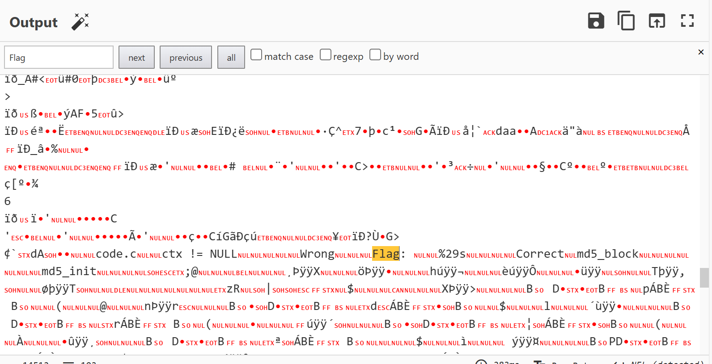Jump to next search match

coord(136,57)
